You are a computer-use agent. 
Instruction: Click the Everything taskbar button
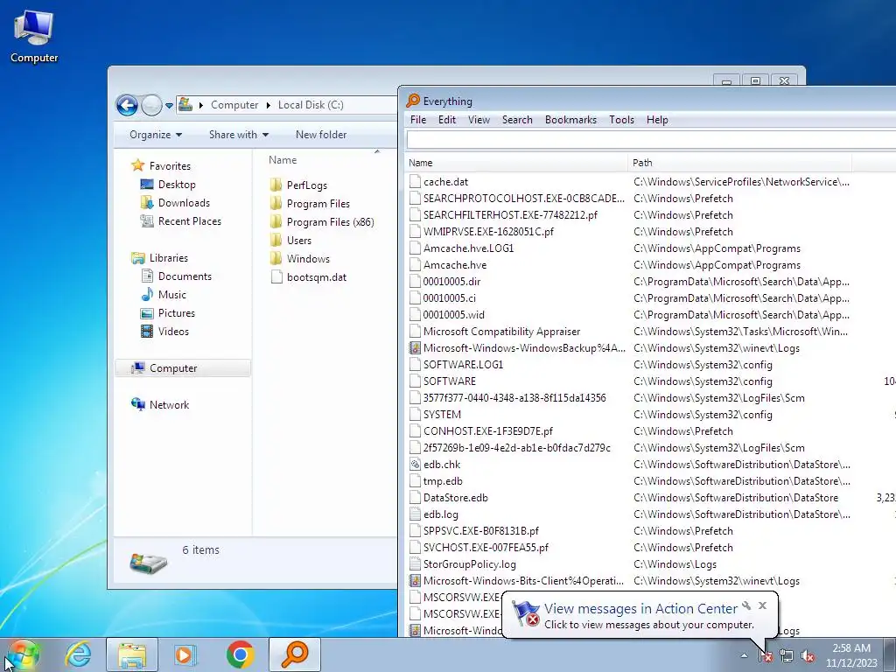[295, 654]
